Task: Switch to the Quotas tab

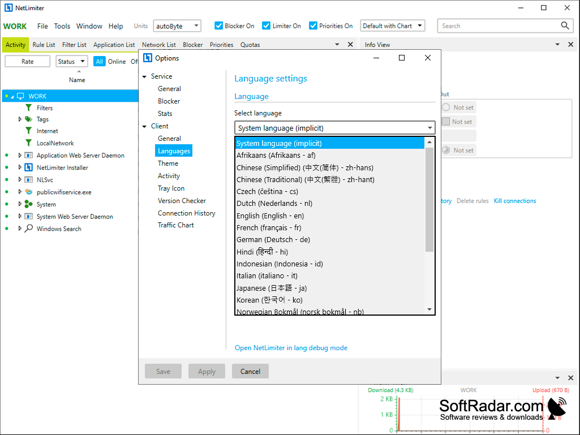Action: 250,45
